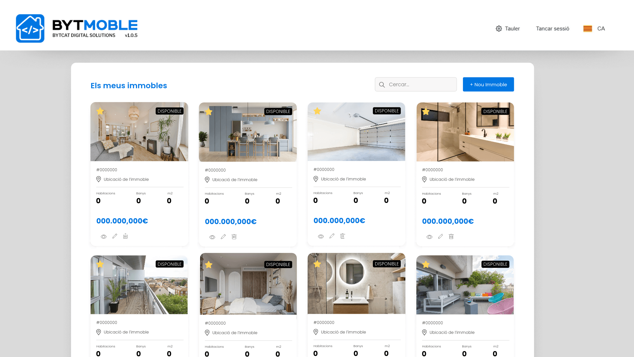
Task: View the garage property via eye icon
Action: click(x=321, y=236)
